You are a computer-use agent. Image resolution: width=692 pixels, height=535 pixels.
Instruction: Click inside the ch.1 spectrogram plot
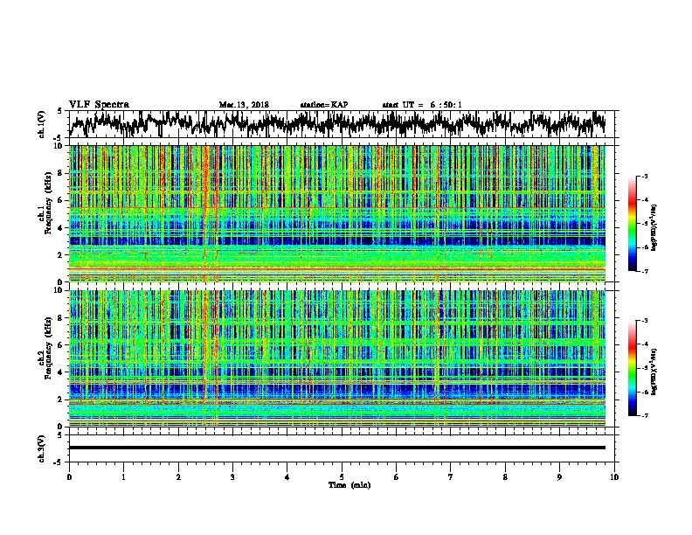pos(337,213)
